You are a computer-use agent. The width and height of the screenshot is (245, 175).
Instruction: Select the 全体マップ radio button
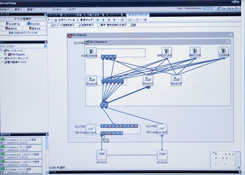(x=52, y=20)
